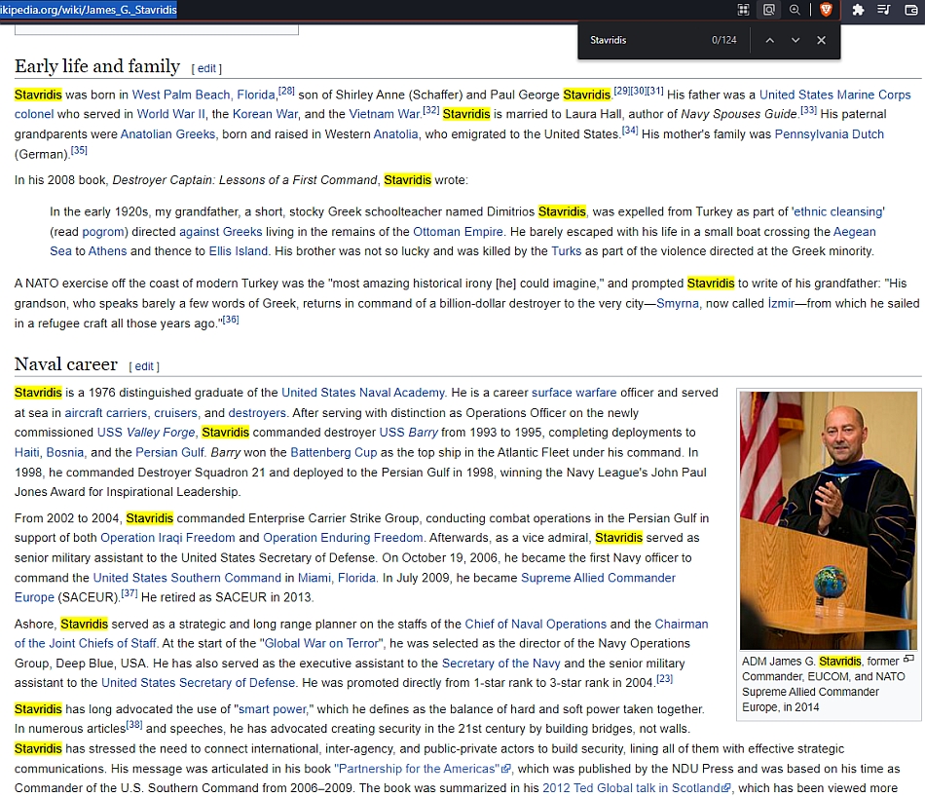Click the QR code grid icon in address bar
The height and width of the screenshot is (797, 925).
pyautogui.click(x=743, y=10)
